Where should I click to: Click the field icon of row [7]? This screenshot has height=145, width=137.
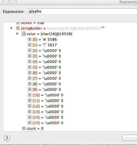(30, 78)
